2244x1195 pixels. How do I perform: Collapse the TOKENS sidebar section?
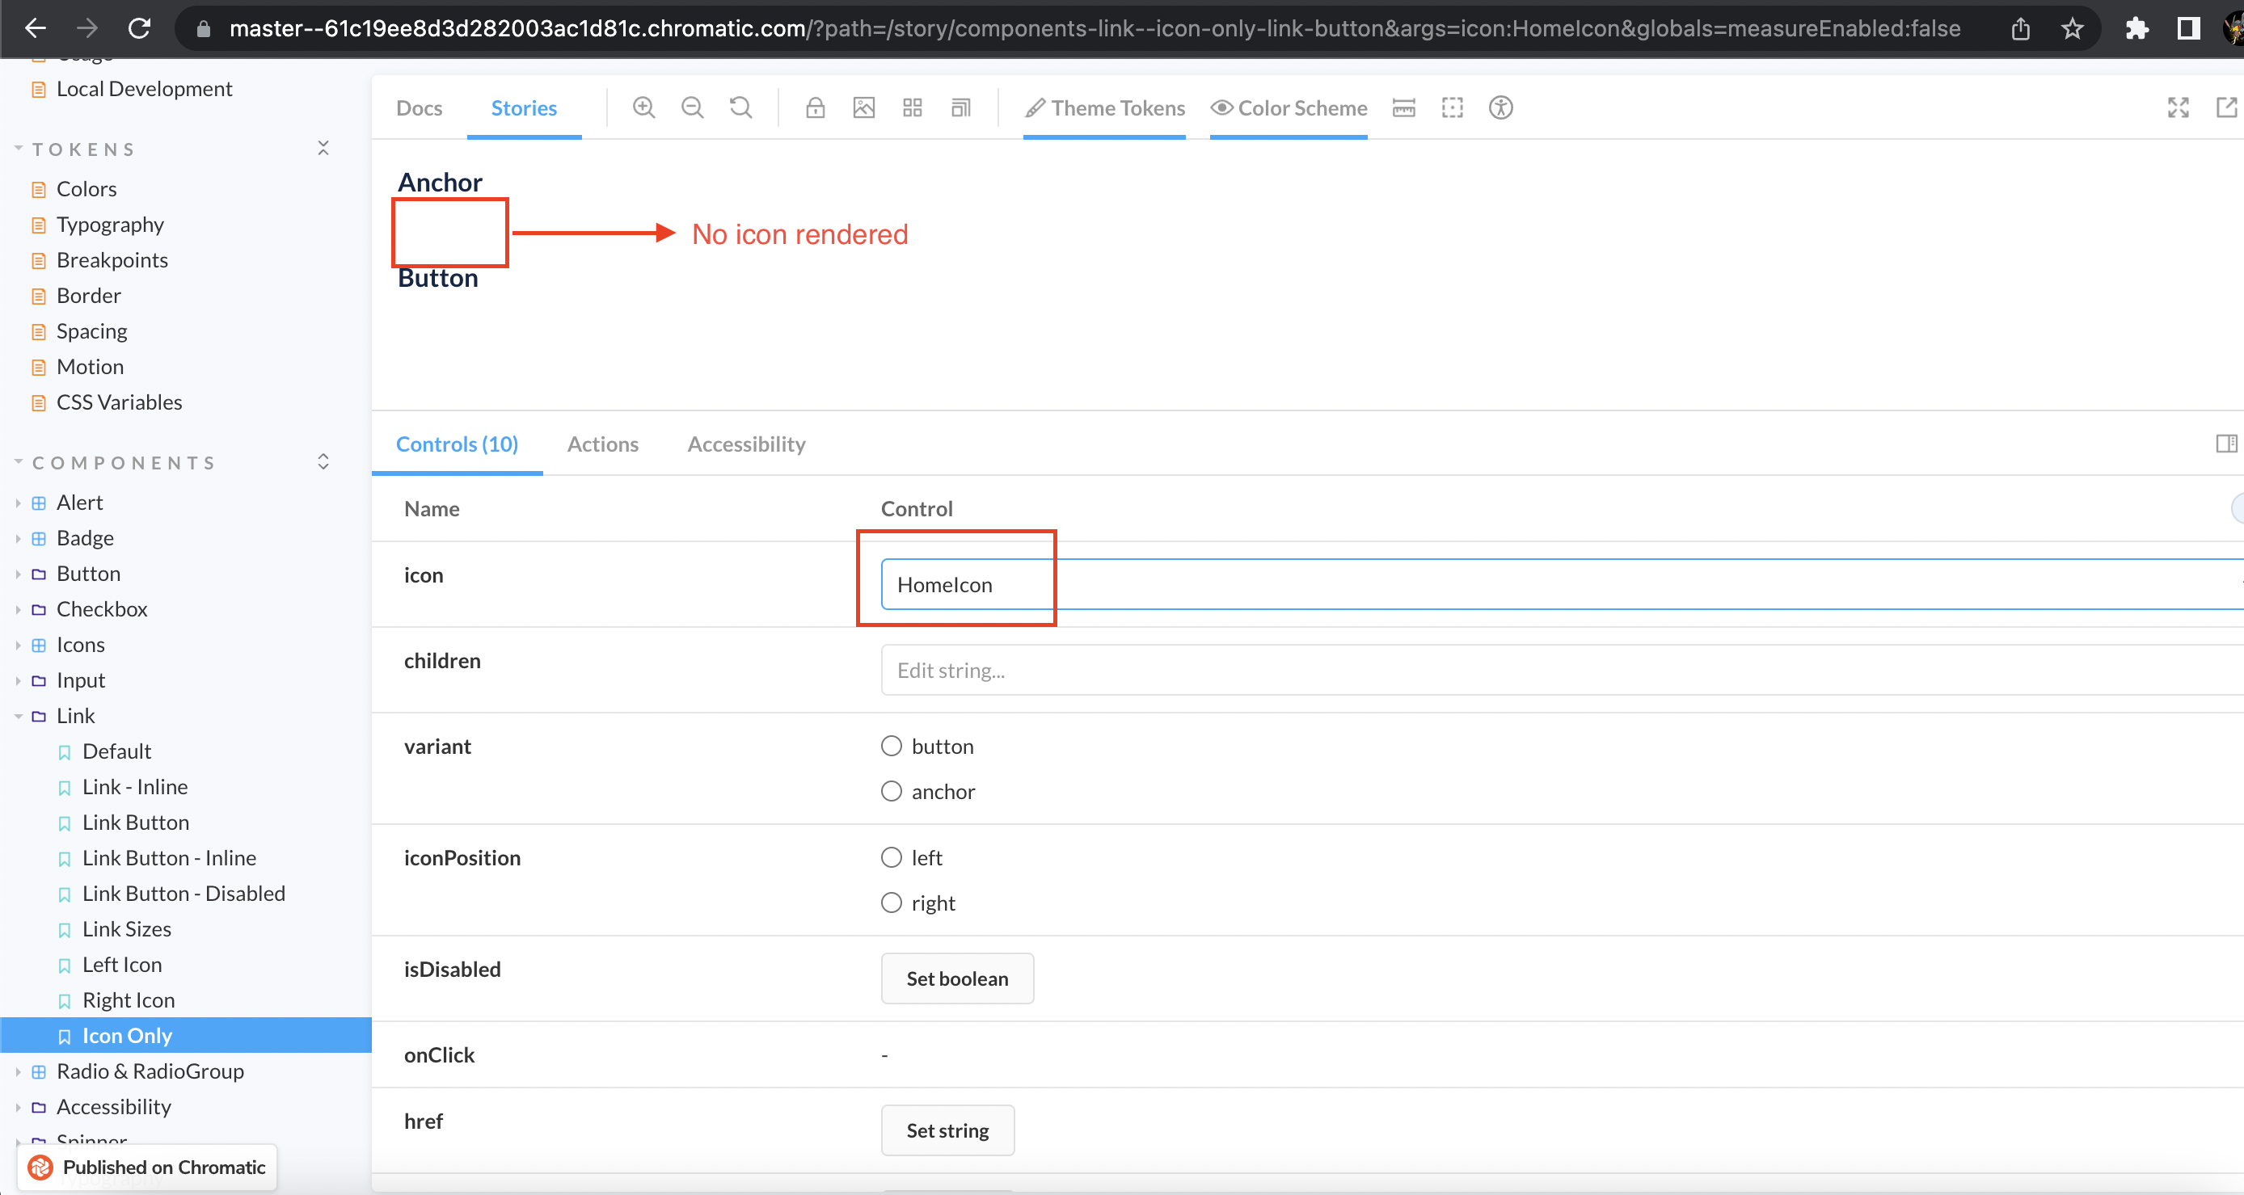[x=323, y=148]
